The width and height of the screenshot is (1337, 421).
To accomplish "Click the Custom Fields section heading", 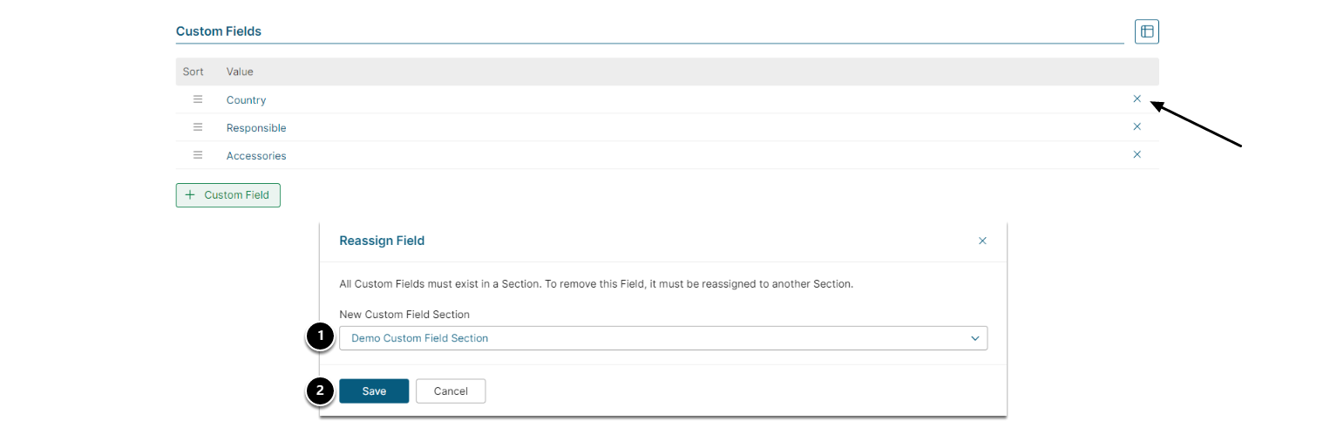I will click(219, 31).
